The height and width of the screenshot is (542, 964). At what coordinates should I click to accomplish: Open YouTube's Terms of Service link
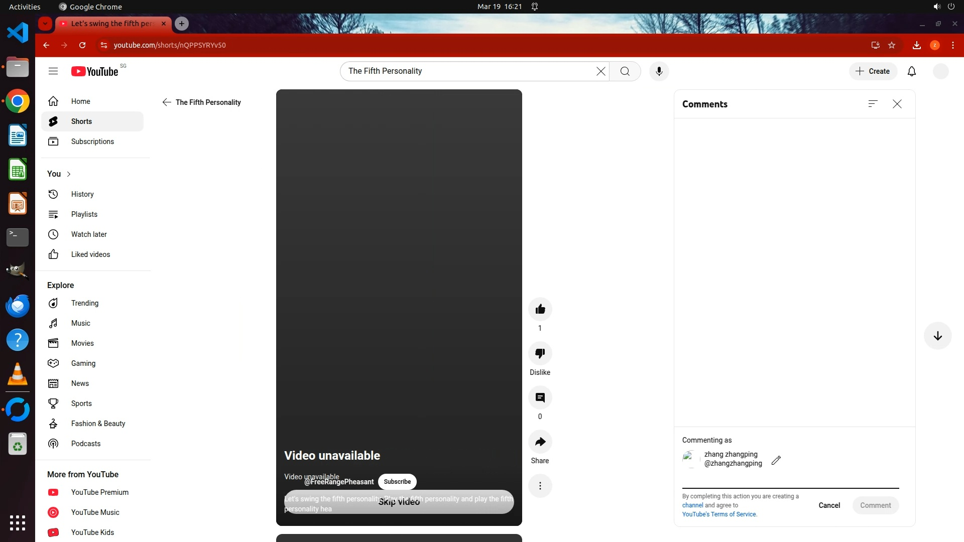(x=719, y=514)
